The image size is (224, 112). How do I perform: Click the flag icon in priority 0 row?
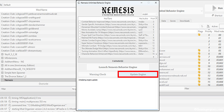point(199,35)
